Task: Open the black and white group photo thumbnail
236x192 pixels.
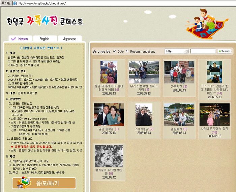Action: coord(109,156)
